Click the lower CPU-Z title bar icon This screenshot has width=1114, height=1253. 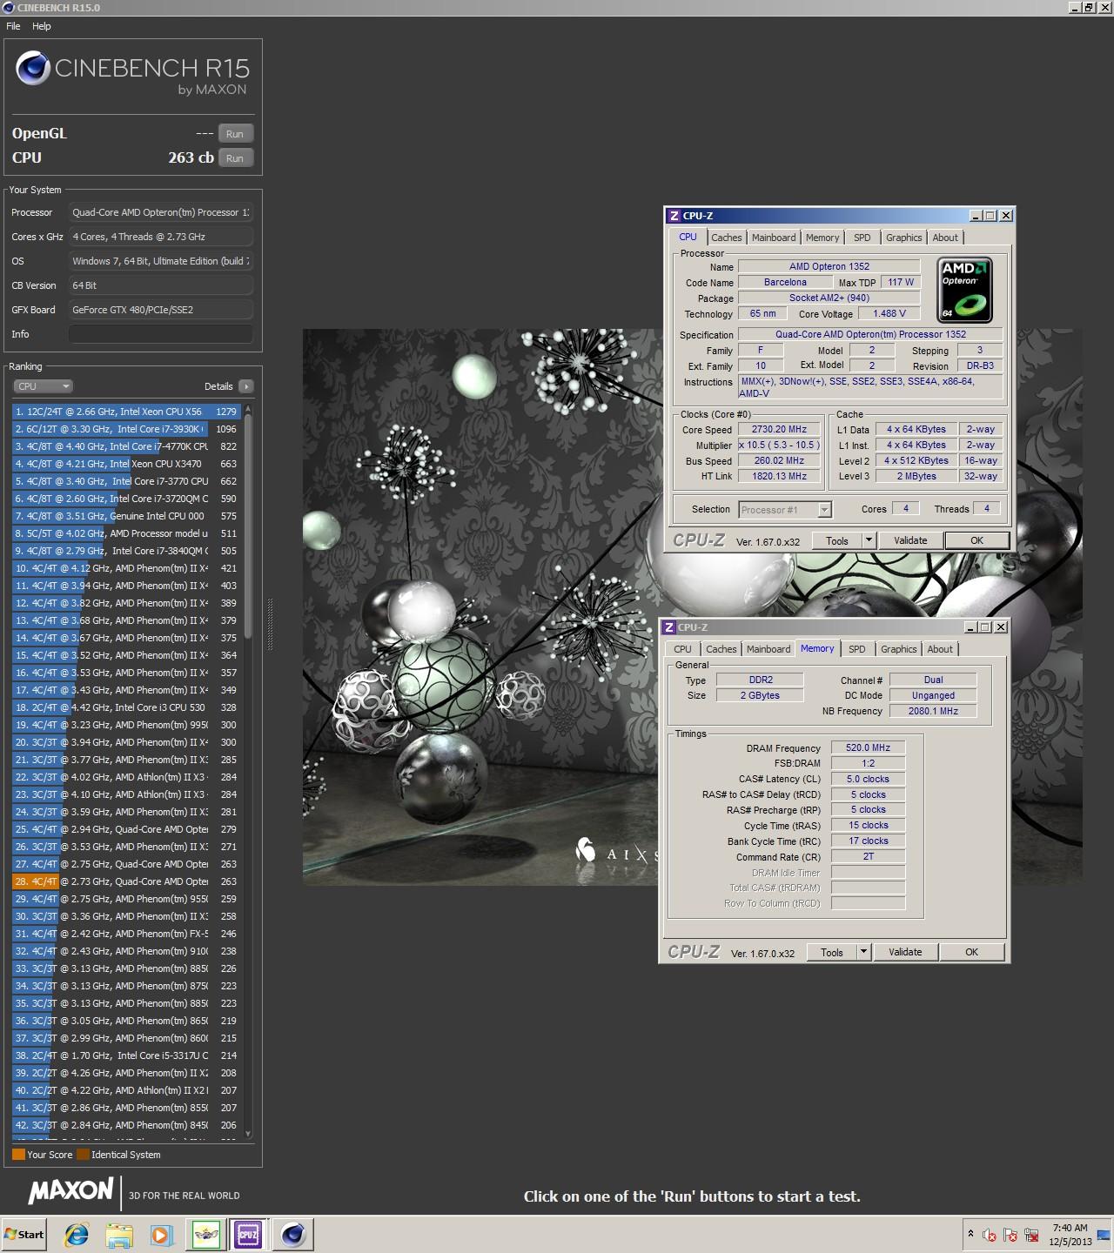point(668,627)
